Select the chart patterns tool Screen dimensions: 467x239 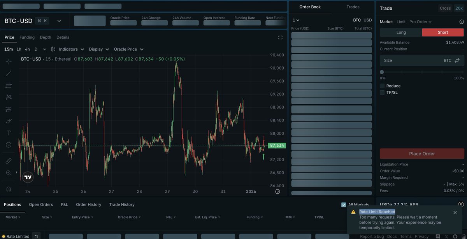pyautogui.click(x=9, y=97)
